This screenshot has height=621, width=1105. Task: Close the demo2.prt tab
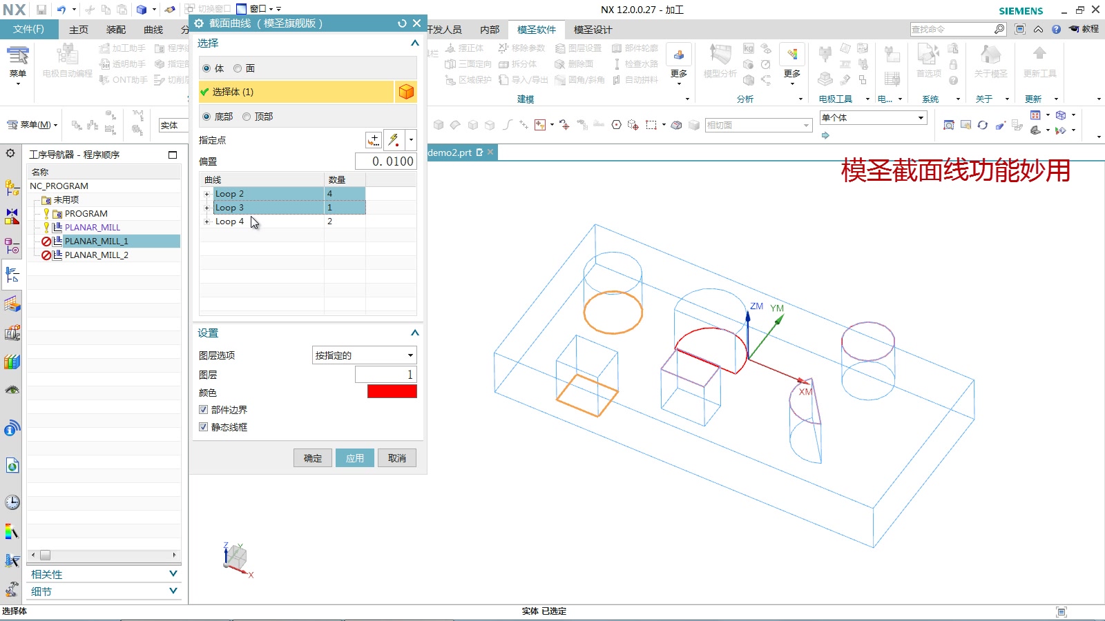(490, 152)
